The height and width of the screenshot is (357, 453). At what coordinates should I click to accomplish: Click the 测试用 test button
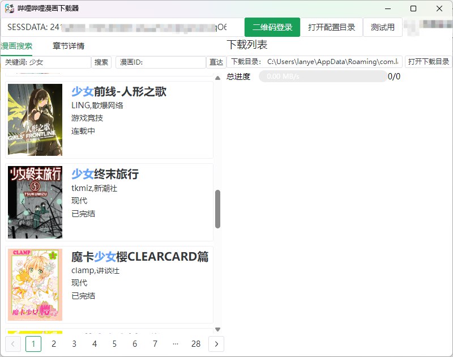[382, 27]
